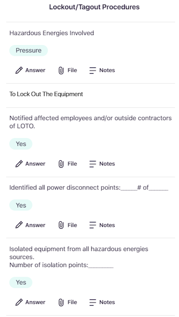This screenshot has width=179, height=317.
Task: Click the pencil Answer icon for power disconnect points
Action: [19, 225]
